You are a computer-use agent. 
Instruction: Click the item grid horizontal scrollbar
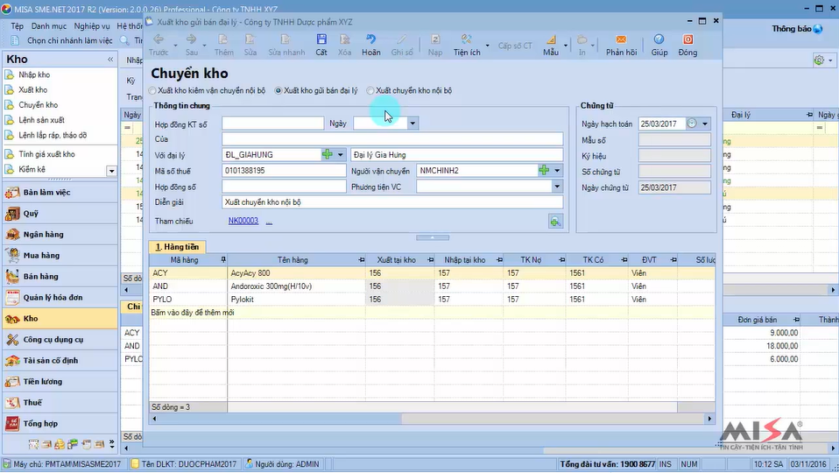tap(432, 419)
